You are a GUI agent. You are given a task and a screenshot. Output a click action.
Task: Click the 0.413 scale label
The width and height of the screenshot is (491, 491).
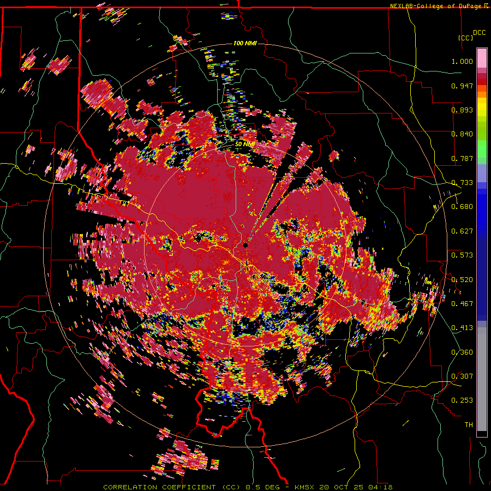coord(462,328)
